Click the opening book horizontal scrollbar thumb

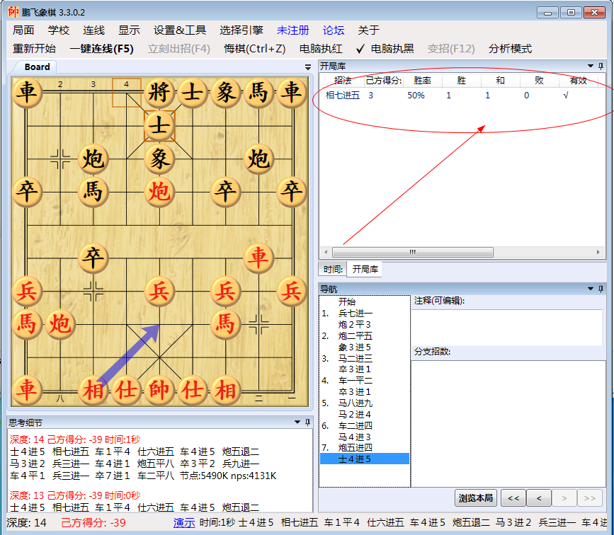(x=413, y=252)
